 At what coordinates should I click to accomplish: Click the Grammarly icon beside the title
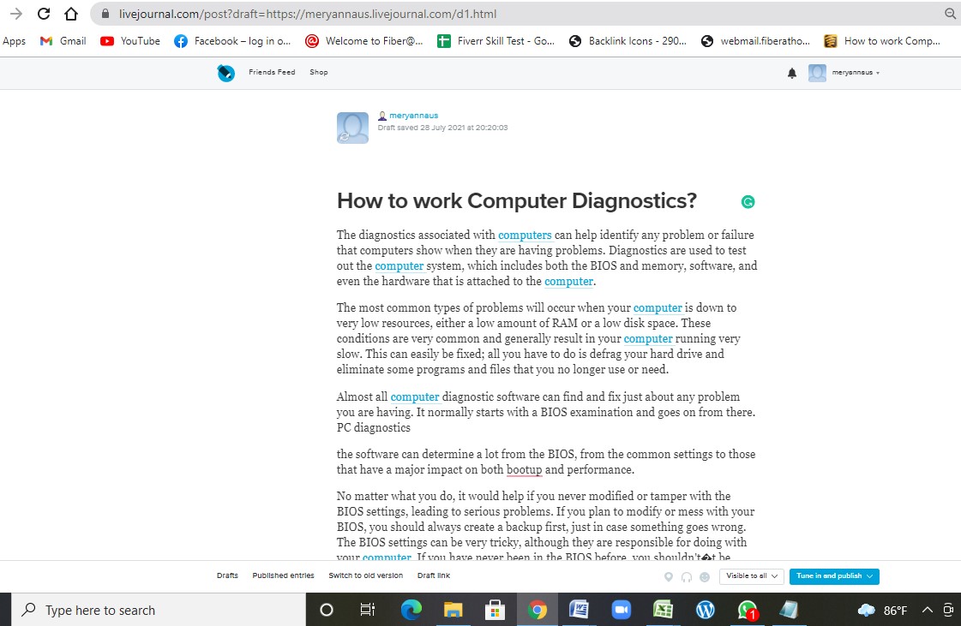pos(748,201)
